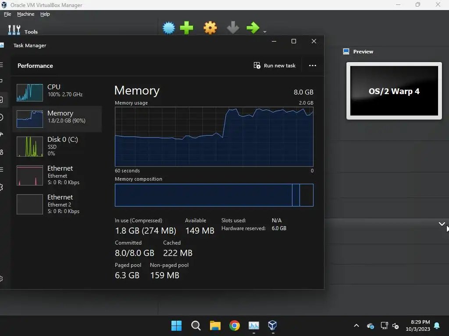Screen dimensions: 449x336
Task: Click the Paged pool value 6.3 GB
Action: click(127, 275)
